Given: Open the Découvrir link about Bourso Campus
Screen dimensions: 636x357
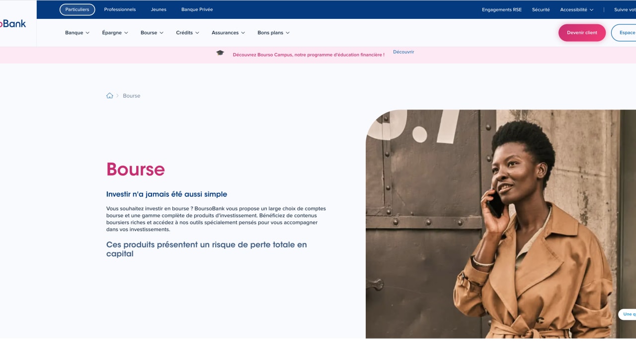Looking at the screenshot, I should coord(403,52).
